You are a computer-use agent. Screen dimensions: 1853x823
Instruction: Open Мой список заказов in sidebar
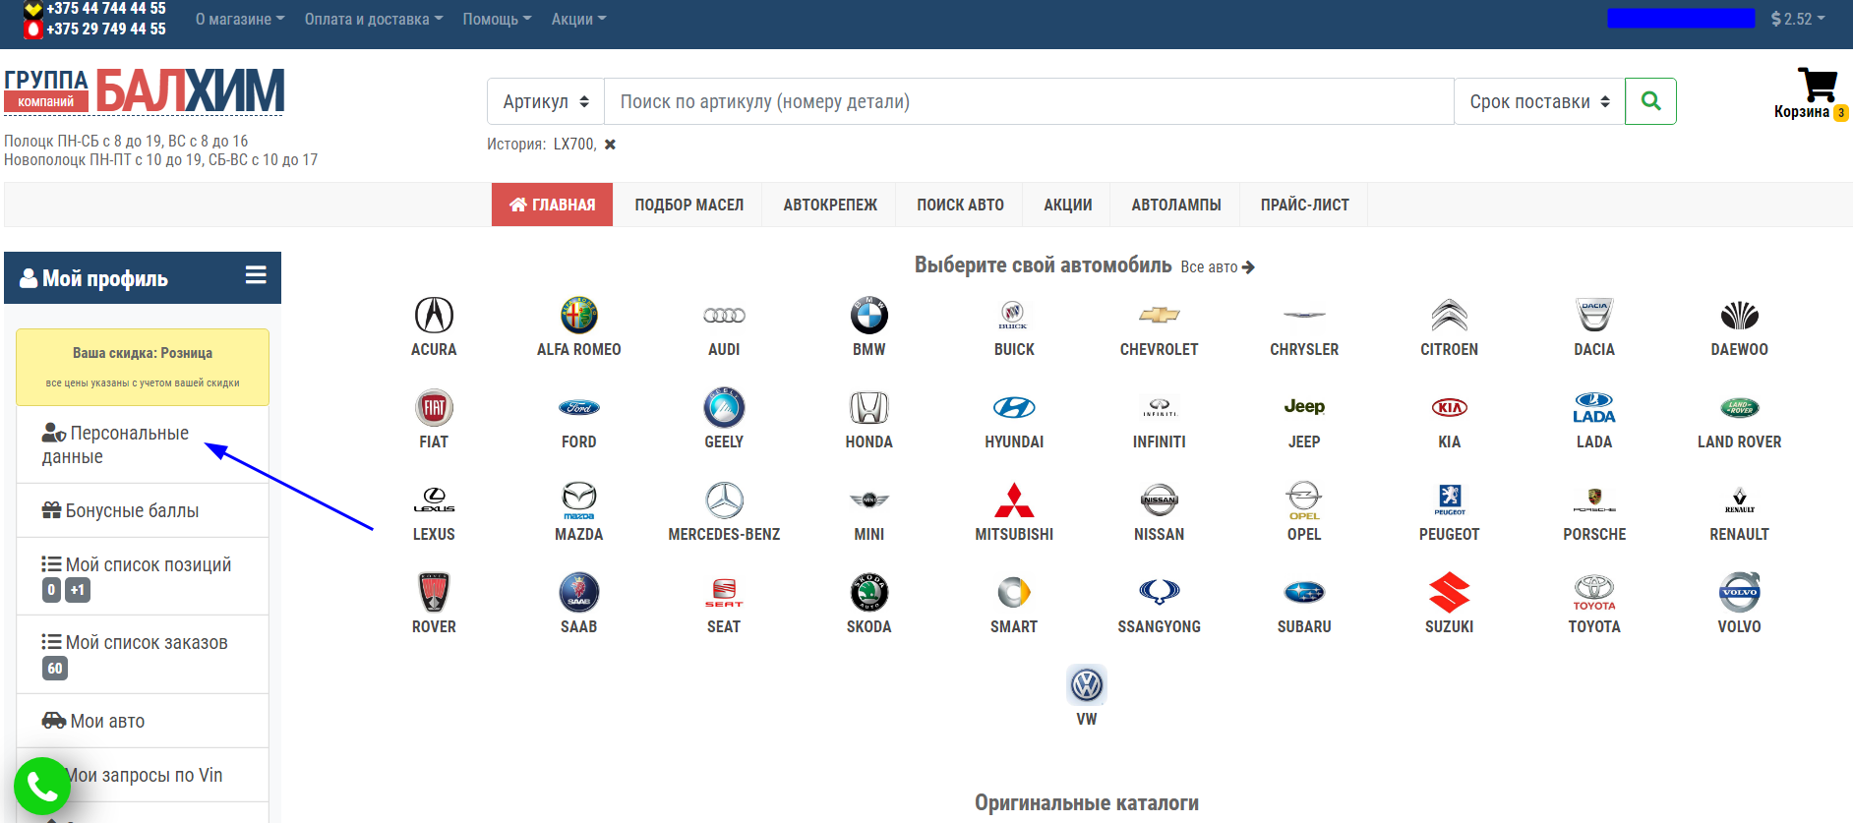tap(147, 643)
